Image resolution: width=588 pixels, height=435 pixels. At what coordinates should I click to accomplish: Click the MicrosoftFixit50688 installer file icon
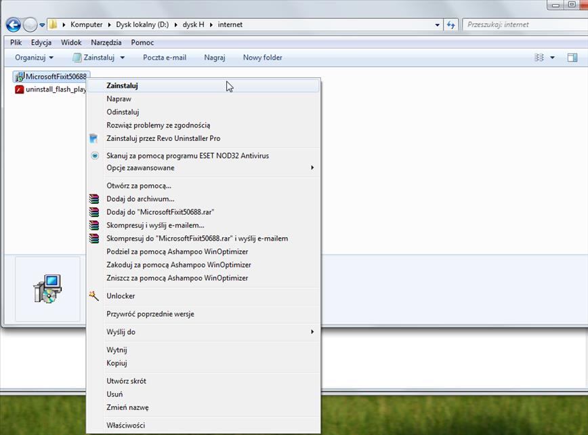point(20,77)
